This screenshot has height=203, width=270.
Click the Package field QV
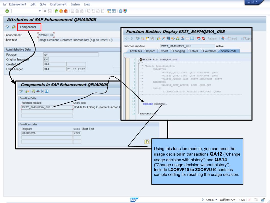click(71, 55)
